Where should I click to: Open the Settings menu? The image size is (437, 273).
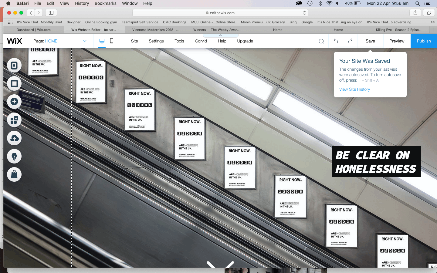156,41
